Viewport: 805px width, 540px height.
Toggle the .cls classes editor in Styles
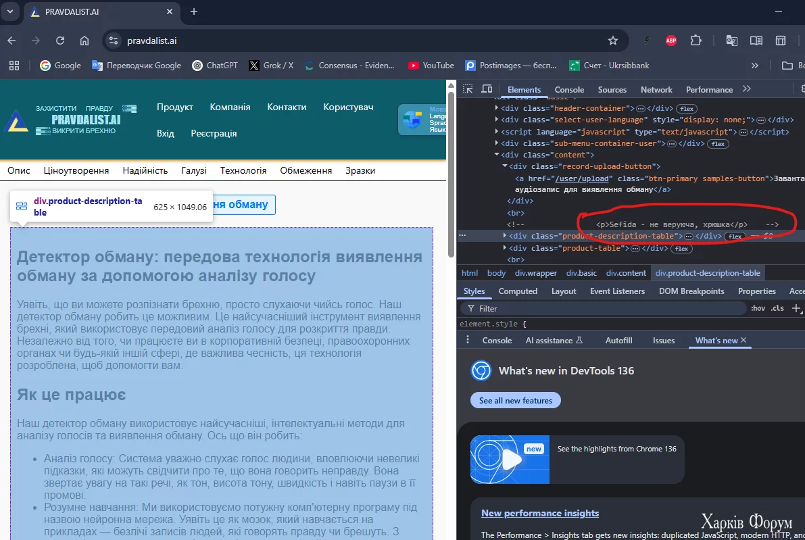778,308
